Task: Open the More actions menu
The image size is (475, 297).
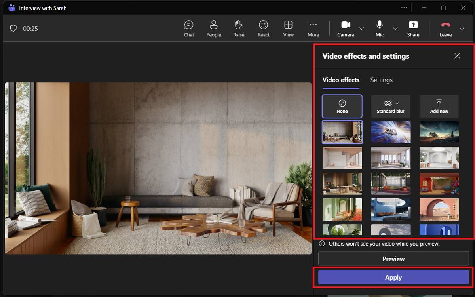Action: 313,29
